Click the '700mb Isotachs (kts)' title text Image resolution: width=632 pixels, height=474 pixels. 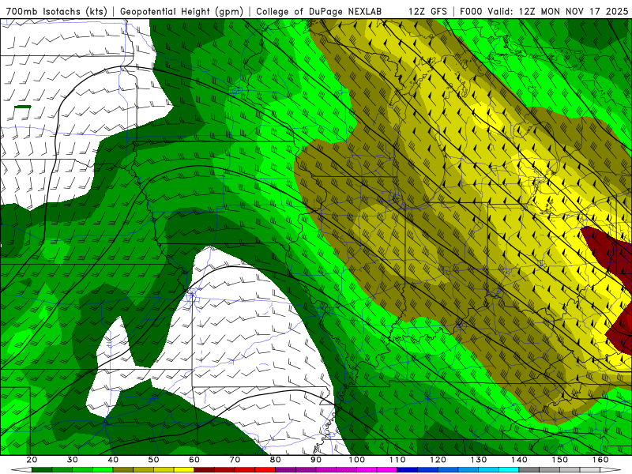click(x=56, y=11)
